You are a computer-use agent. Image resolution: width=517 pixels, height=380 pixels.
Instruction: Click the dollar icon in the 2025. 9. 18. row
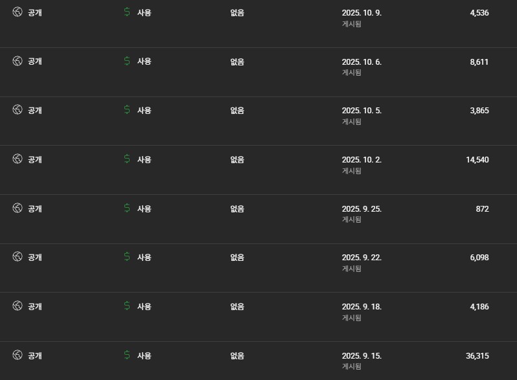[126, 306]
